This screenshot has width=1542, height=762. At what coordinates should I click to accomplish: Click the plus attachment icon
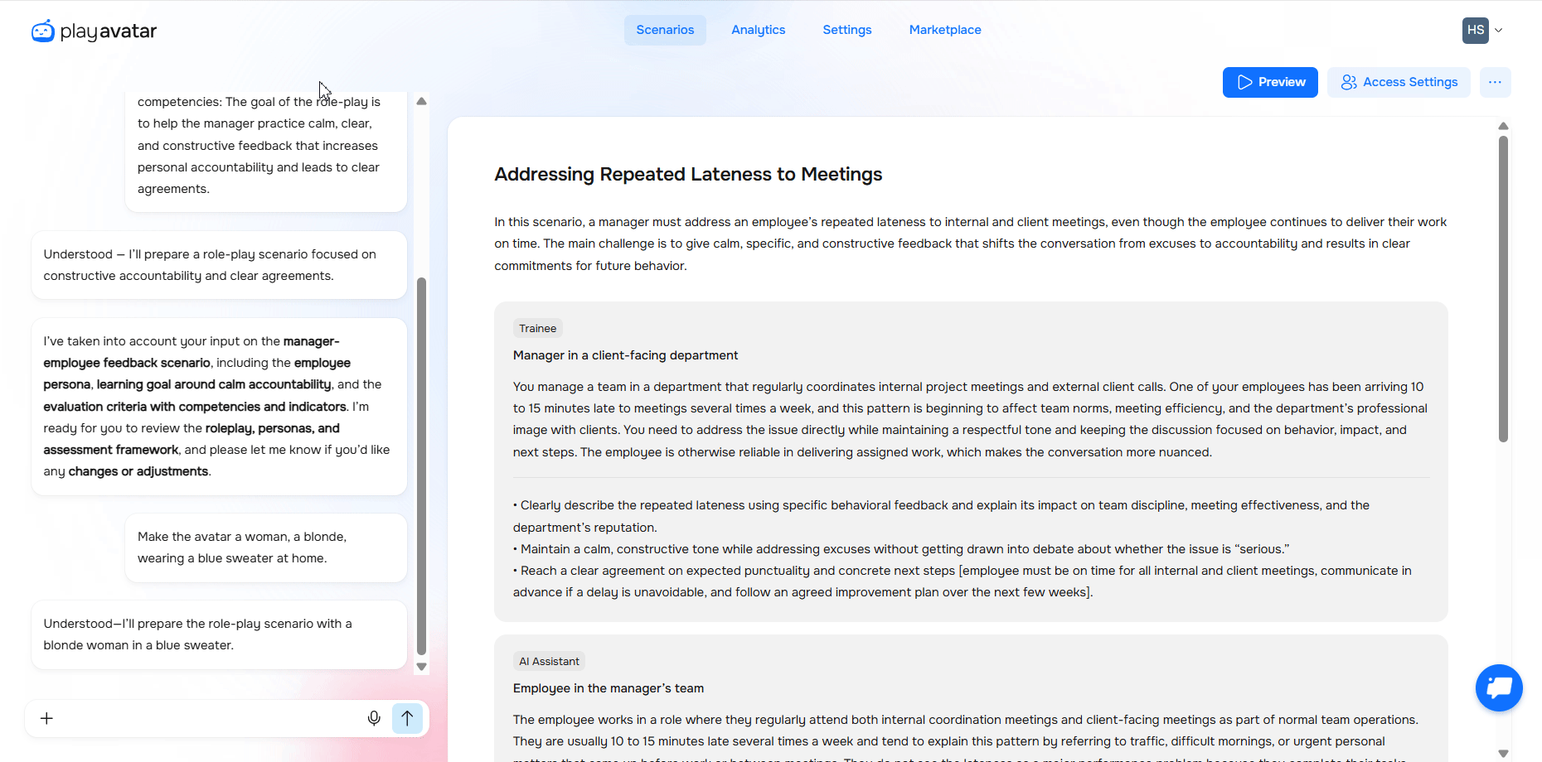(x=47, y=718)
